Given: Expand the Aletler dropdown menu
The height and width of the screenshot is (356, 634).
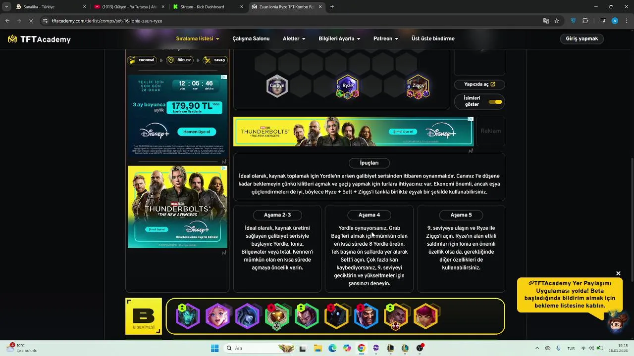Looking at the screenshot, I should coord(294,39).
